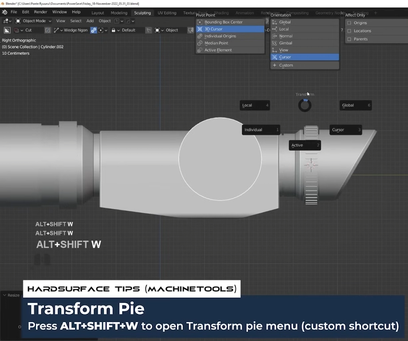Screen dimensions: 408x341
Task: Click Local pie button
Action: pos(255,106)
